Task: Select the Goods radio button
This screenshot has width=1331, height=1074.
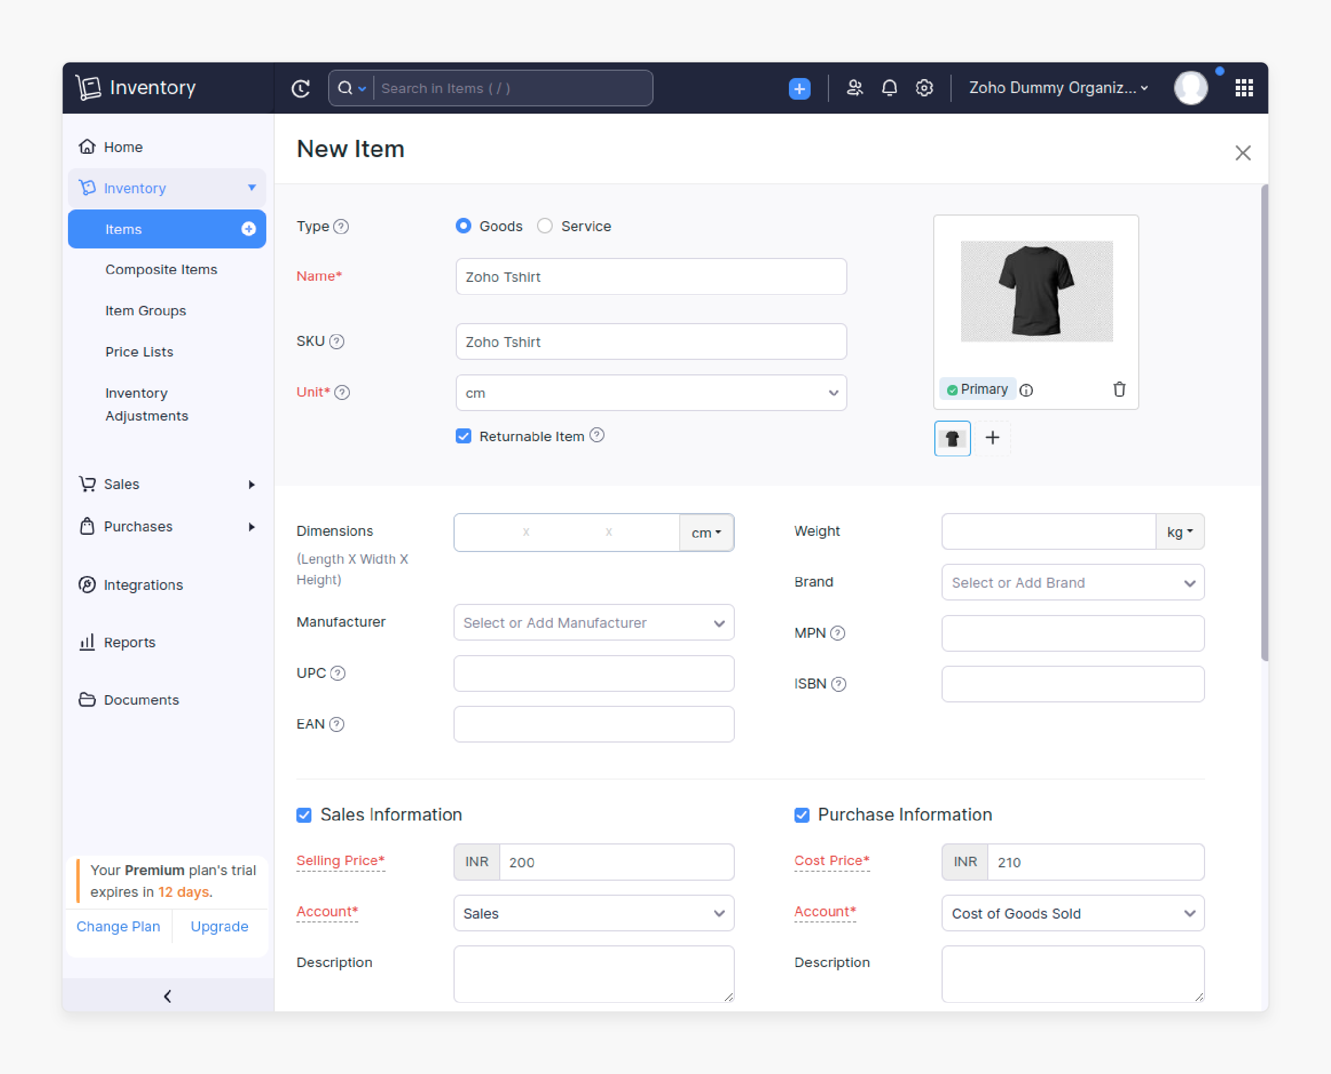Action: (463, 226)
